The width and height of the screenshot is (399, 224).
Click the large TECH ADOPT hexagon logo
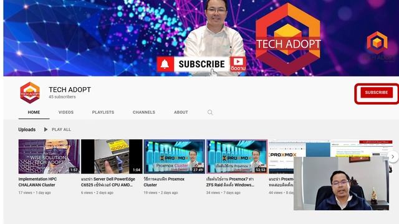coord(288,39)
